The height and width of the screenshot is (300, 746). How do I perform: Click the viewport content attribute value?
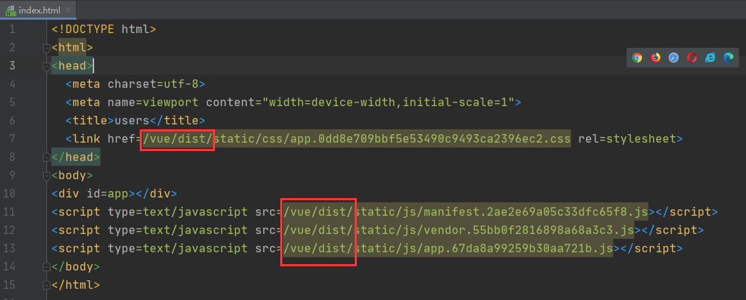pos(388,103)
